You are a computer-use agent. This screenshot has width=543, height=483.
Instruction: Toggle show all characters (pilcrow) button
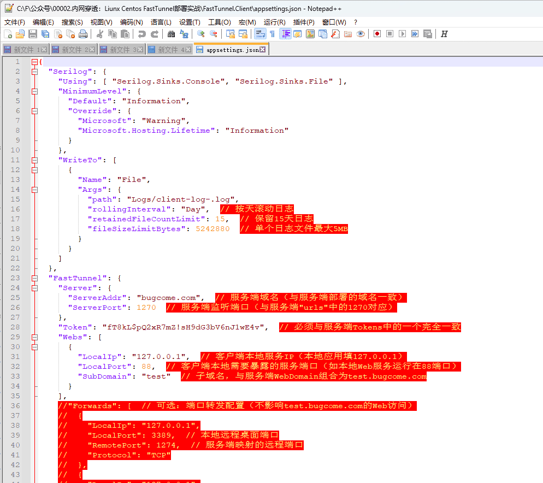[272, 34]
